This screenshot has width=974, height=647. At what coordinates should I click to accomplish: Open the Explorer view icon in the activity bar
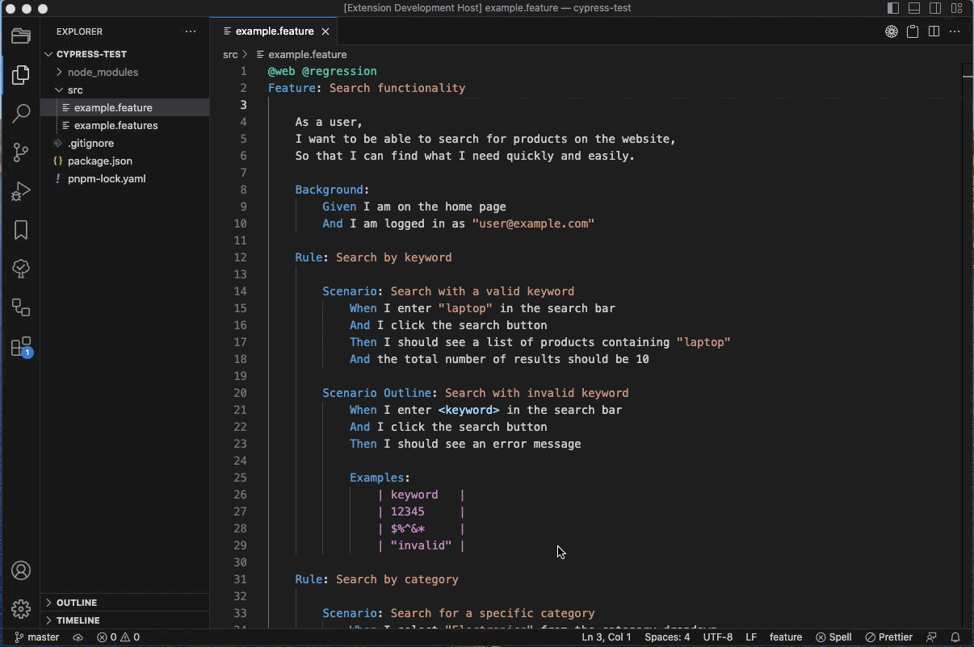(x=21, y=75)
